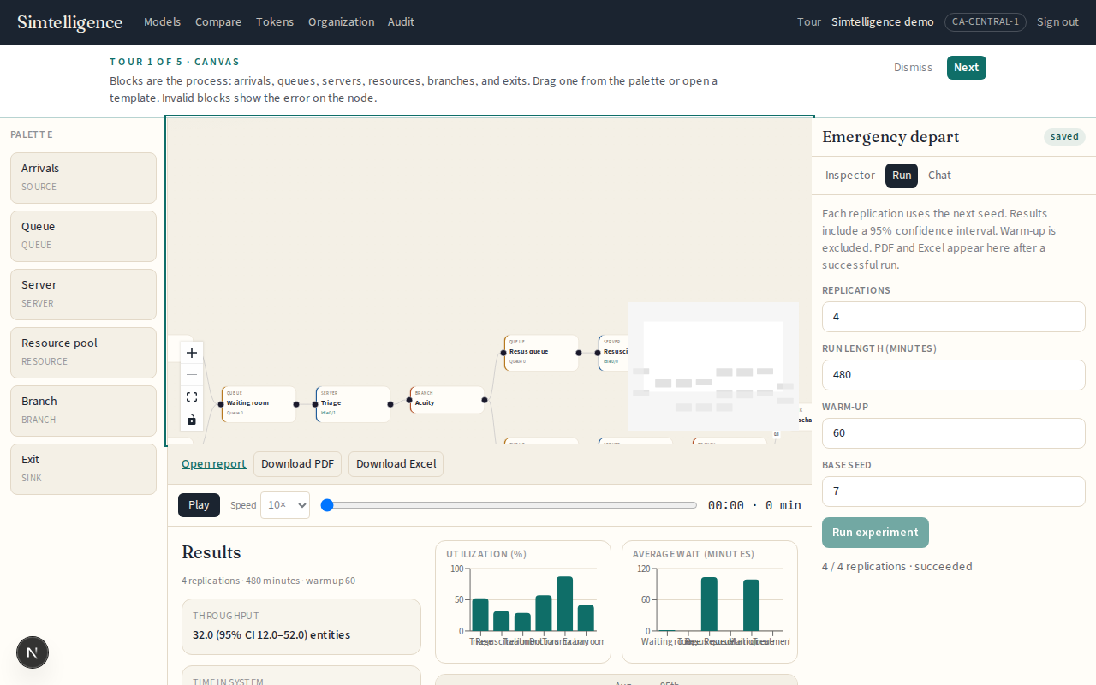This screenshot has height=685, width=1096.
Task: Select the Triage server node
Action: point(353,404)
